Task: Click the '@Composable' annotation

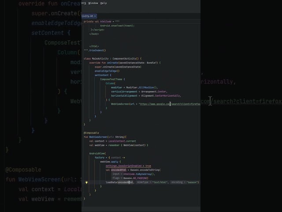Action: [x=91, y=133]
